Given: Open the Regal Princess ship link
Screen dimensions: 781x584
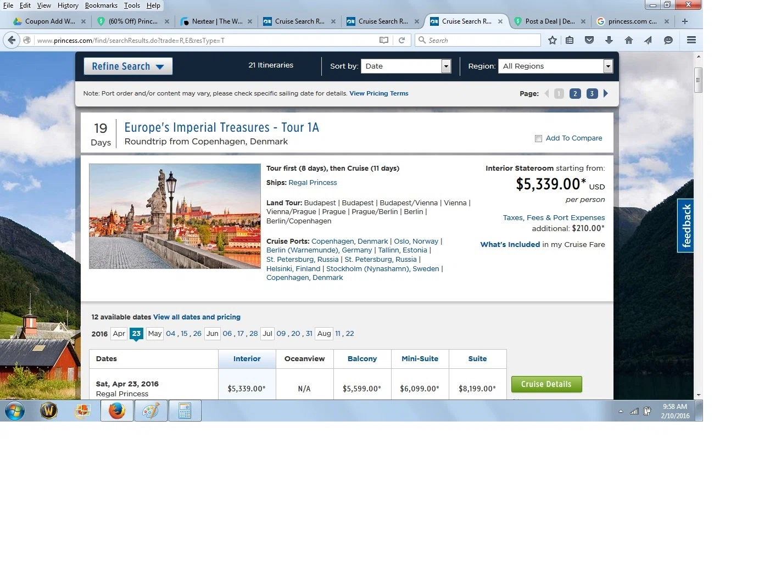Looking at the screenshot, I should tap(313, 183).
